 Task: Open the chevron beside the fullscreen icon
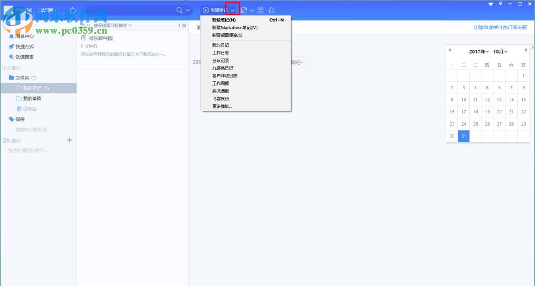252,11
